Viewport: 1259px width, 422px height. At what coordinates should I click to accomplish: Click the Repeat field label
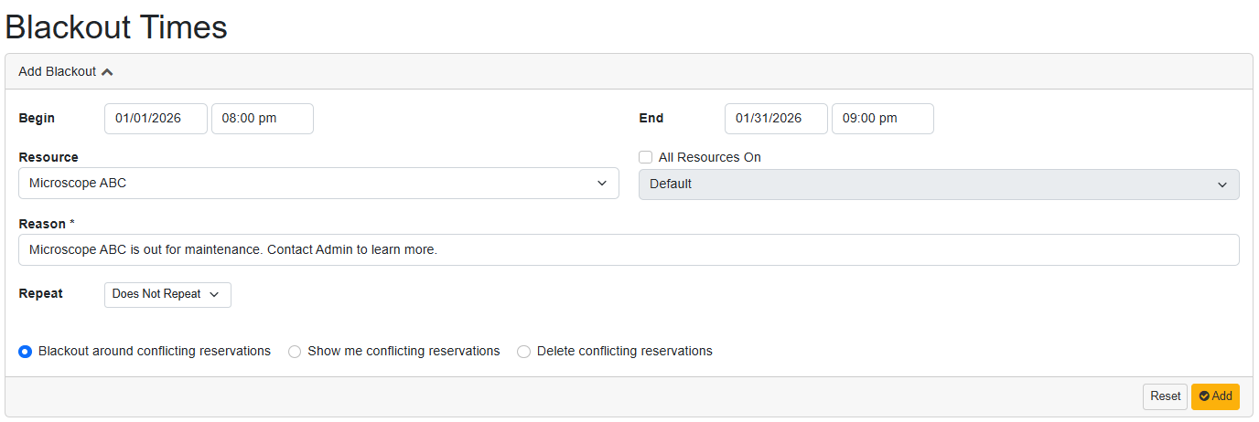pos(41,294)
